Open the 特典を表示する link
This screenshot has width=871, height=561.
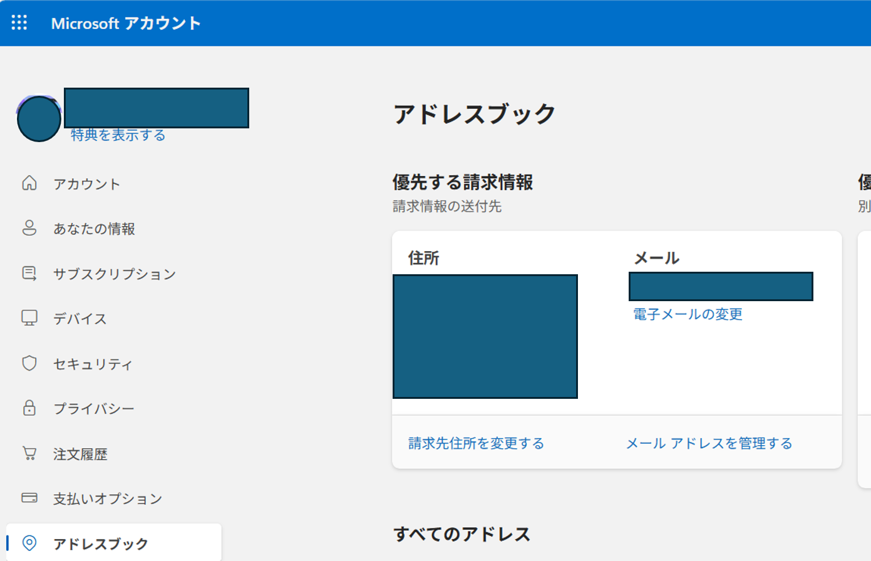click(x=118, y=135)
